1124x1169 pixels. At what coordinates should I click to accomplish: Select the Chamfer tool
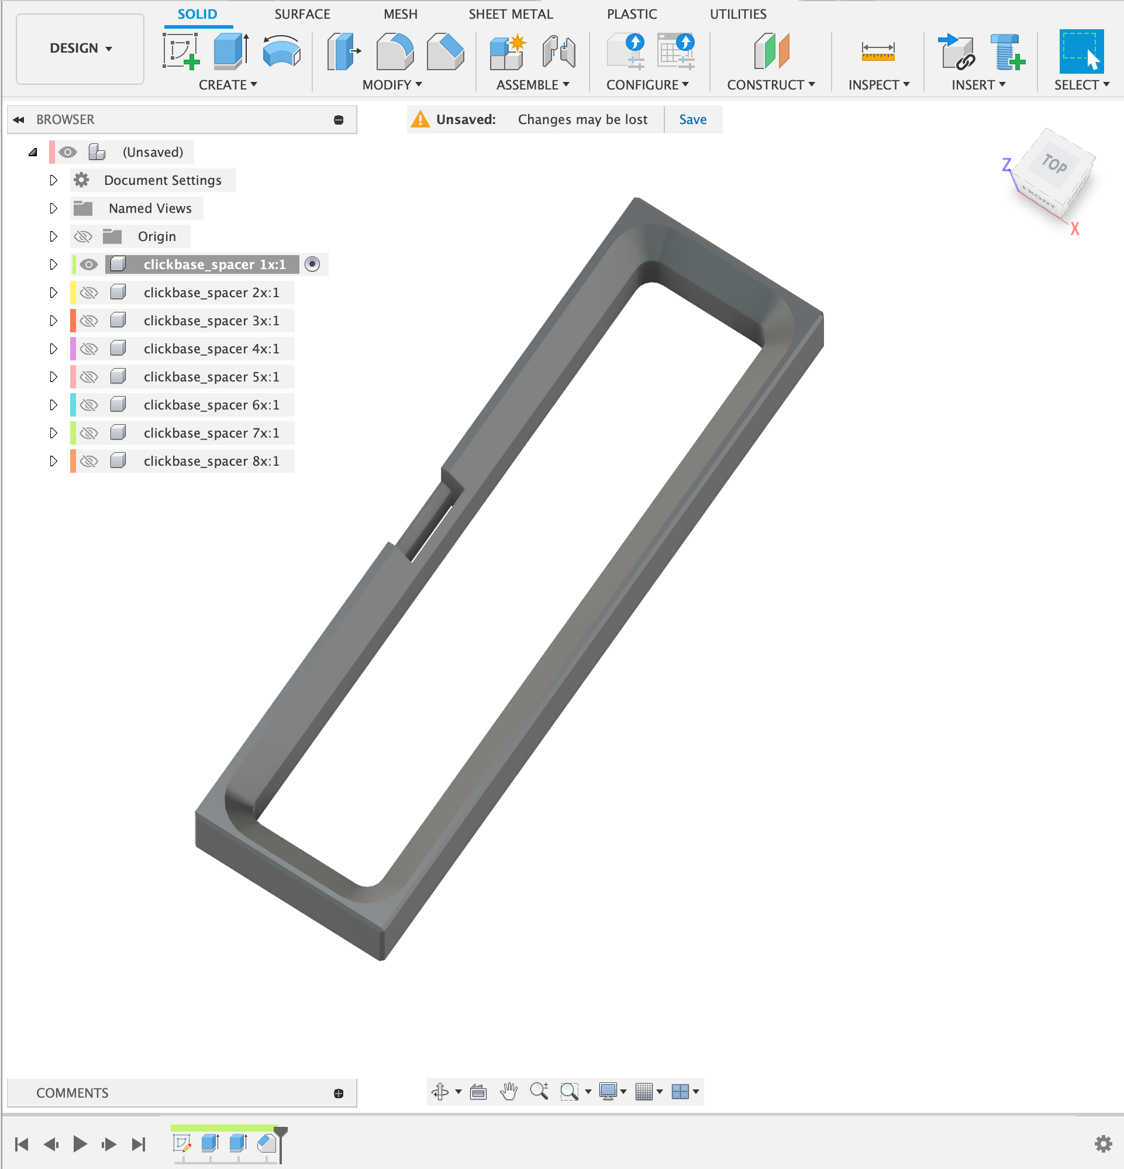click(446, 51)
